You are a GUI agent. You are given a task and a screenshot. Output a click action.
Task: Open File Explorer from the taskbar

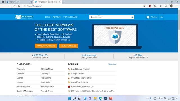pos(95,98)
